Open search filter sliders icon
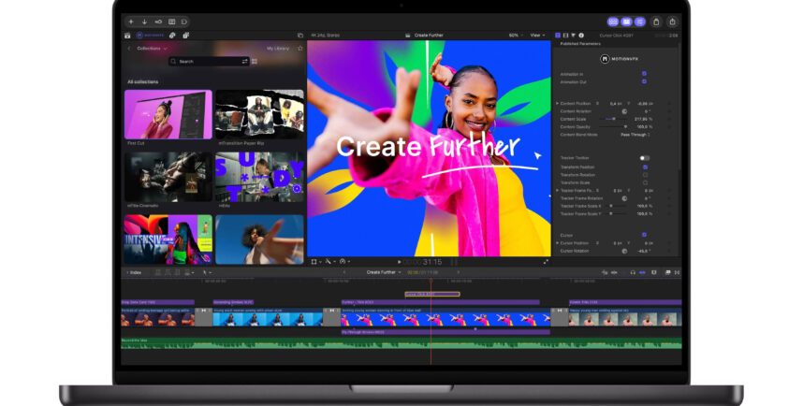Screen dimensions: 803x406 point(245,62)
